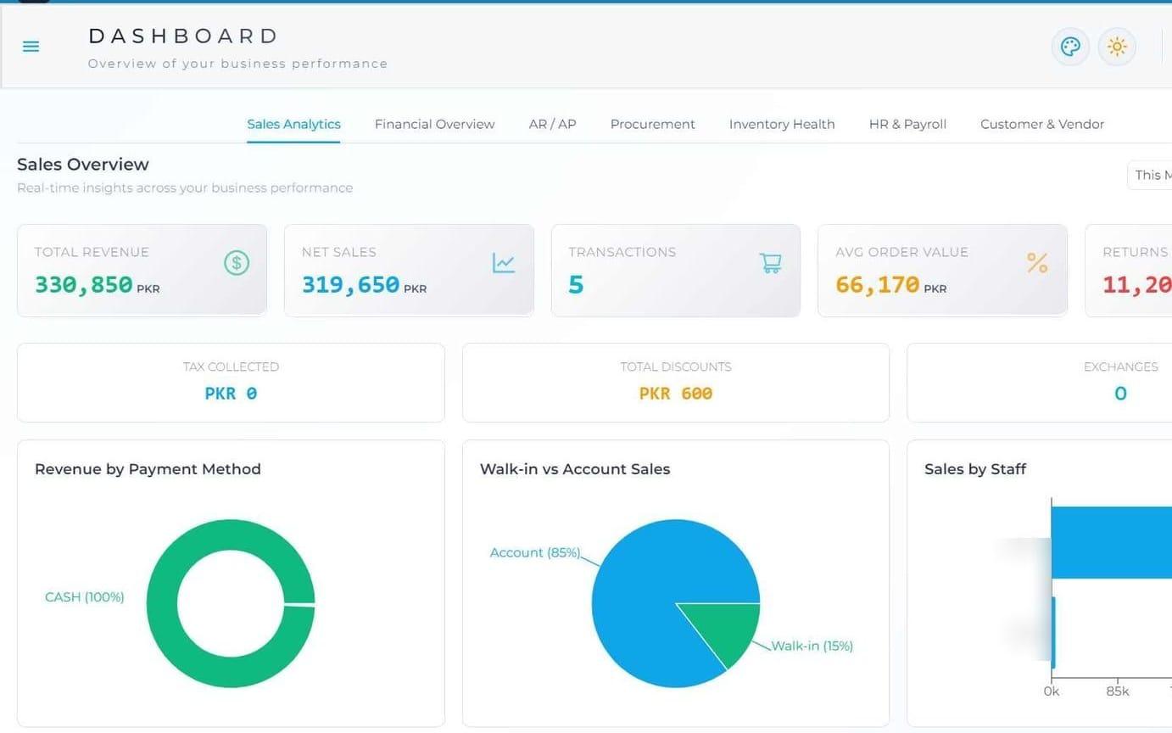The image size is (1172, 733).
Task: Click the Walk-in (15%) label
Action: coord(812,646)
